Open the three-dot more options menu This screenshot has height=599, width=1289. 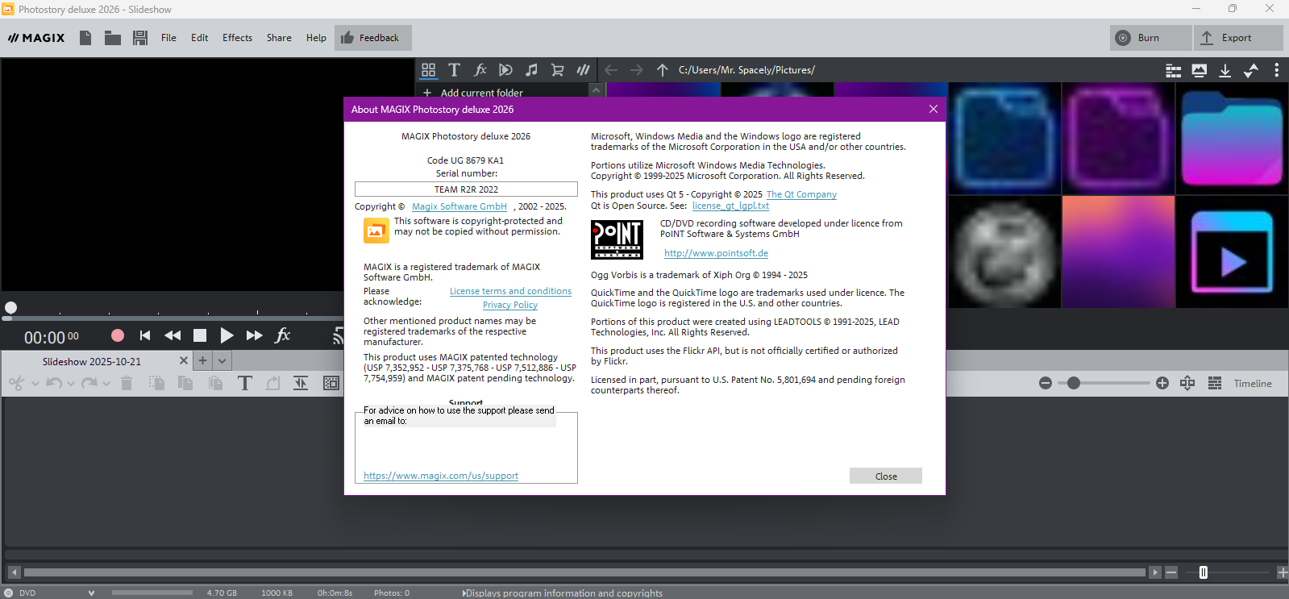[x=1277, y=71]
